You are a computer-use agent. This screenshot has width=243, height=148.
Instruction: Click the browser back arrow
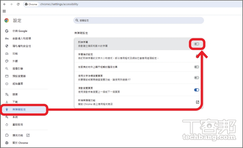[x=4, y=4]
